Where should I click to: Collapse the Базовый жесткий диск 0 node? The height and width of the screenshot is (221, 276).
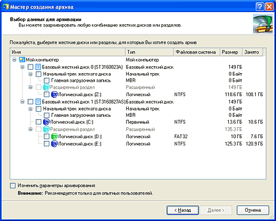[x=22, y=67]
